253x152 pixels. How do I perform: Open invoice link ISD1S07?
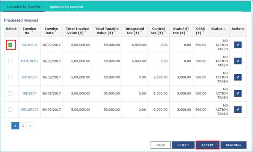click(x=29, y=93)
